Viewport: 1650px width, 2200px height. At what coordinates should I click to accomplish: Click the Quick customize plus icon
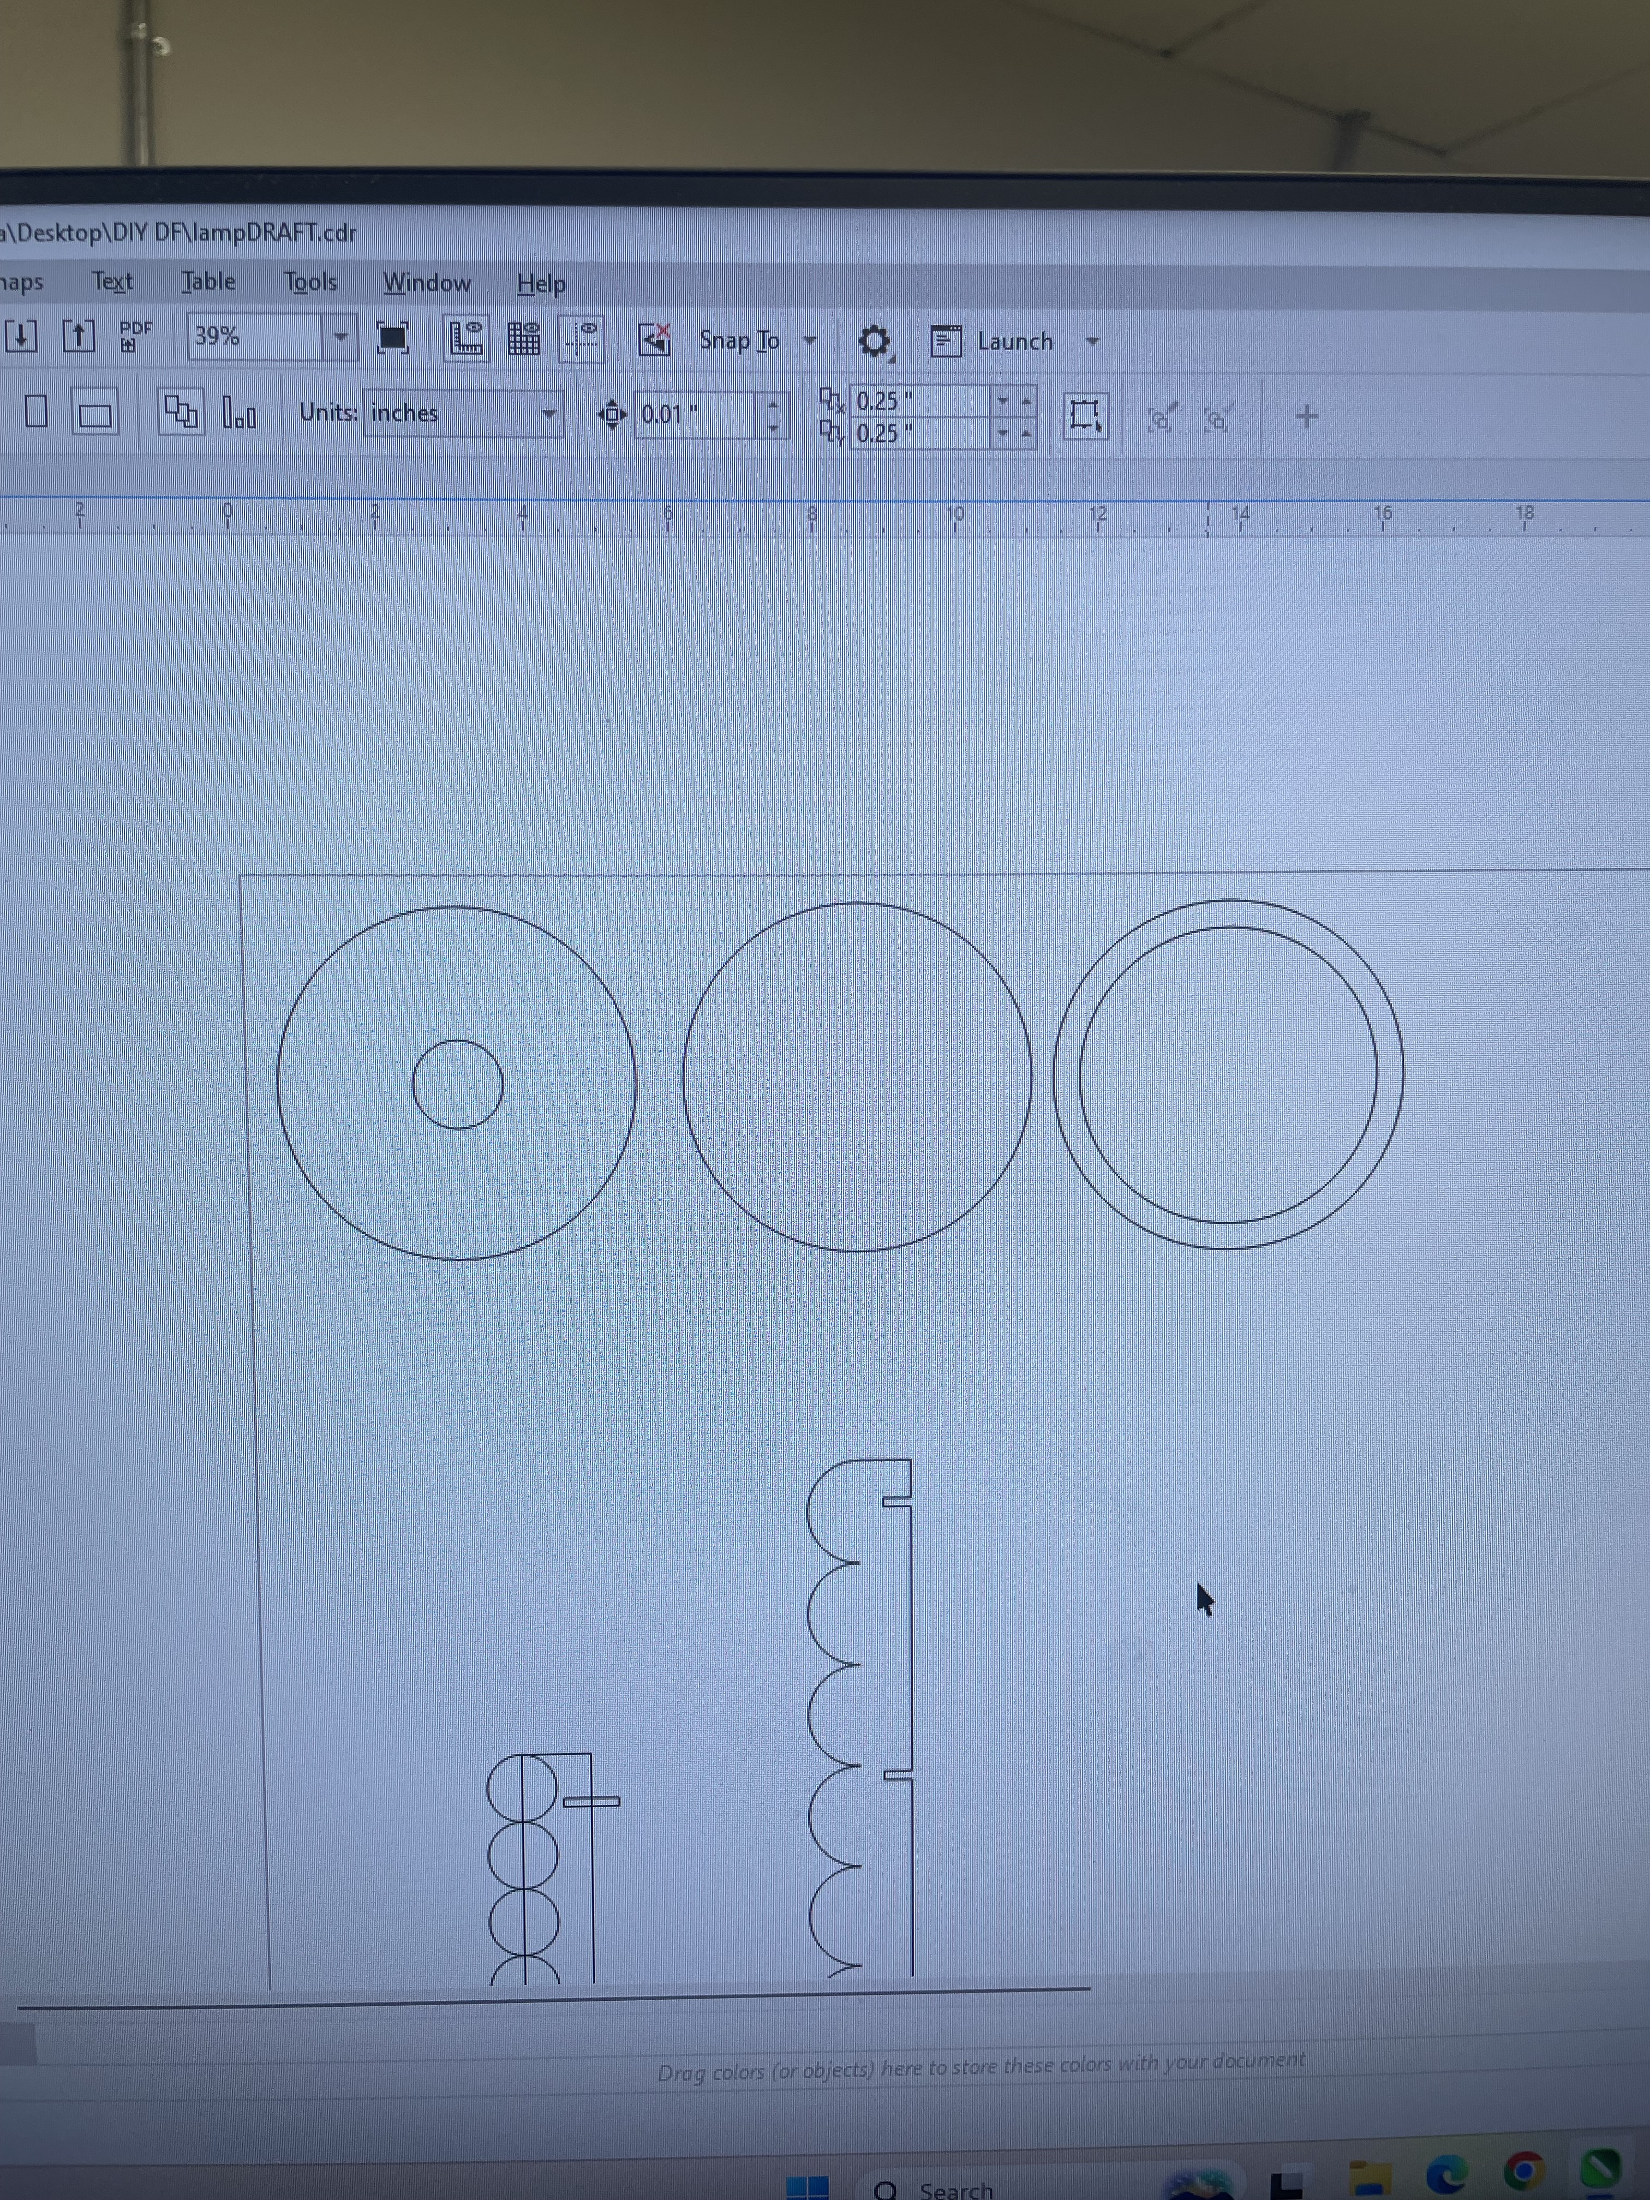[1306, 417]
